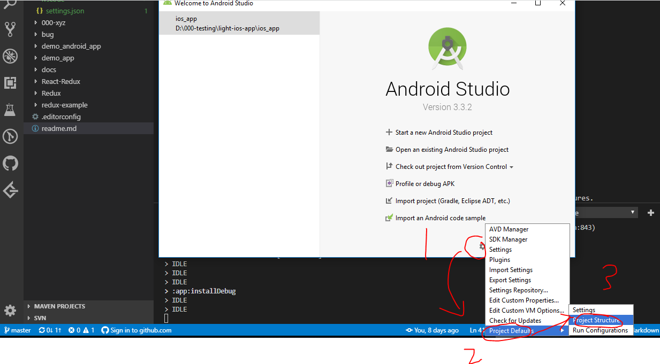Select Check for Updates menu entry

527,321
